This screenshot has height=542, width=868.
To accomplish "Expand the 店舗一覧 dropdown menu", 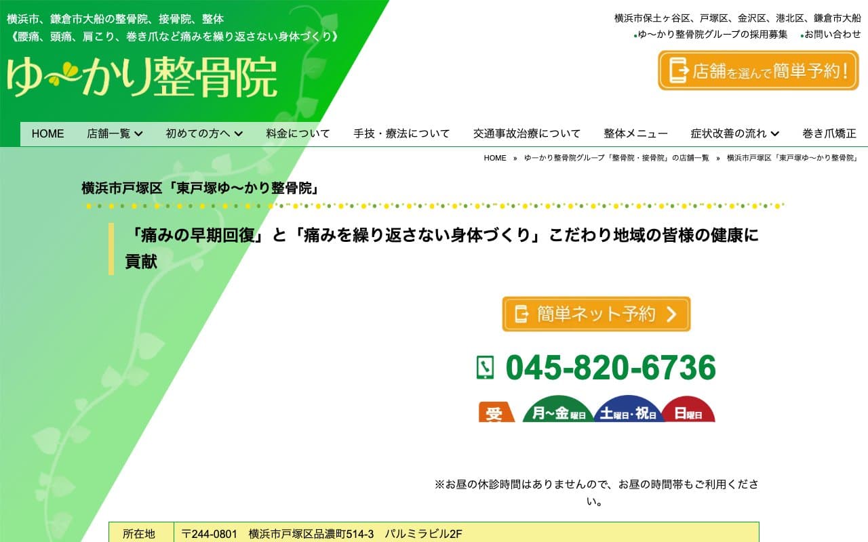I will point(113,133).
